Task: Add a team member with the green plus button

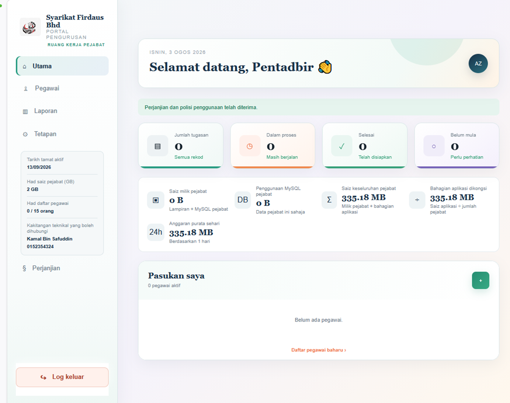Action: 481,280
